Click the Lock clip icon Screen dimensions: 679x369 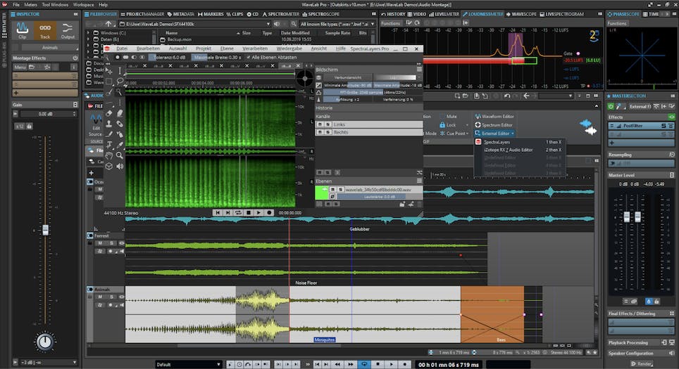[x=441, y=124]
